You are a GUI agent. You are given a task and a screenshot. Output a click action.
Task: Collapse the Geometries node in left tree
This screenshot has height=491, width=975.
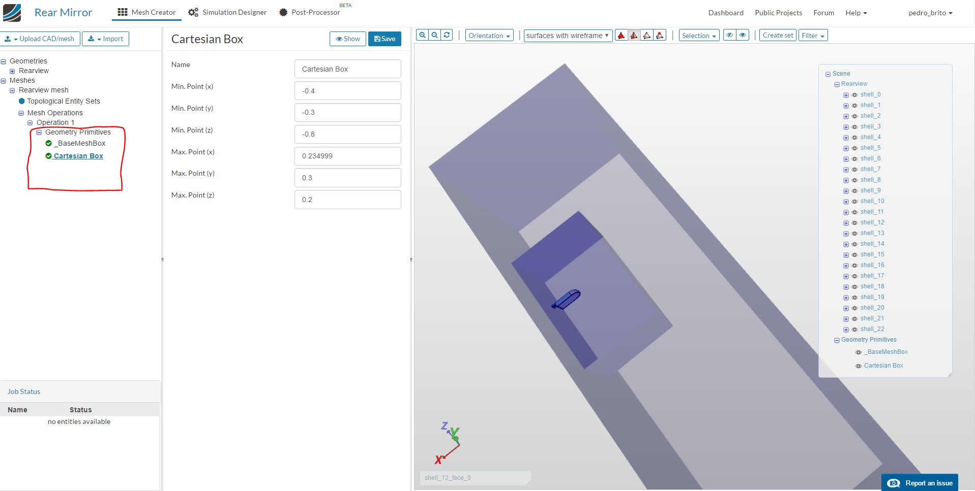pyautogui.click(x=3, y=61)
